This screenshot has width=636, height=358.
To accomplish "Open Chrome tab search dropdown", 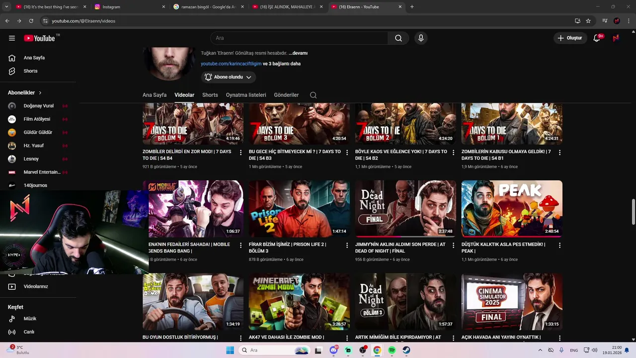I will (x=6, y=7).
